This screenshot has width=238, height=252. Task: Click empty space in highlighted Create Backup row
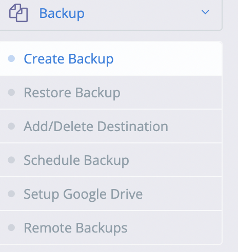[168, 58]
